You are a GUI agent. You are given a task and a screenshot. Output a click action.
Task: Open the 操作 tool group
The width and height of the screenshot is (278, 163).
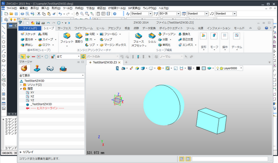click(225, 42)
